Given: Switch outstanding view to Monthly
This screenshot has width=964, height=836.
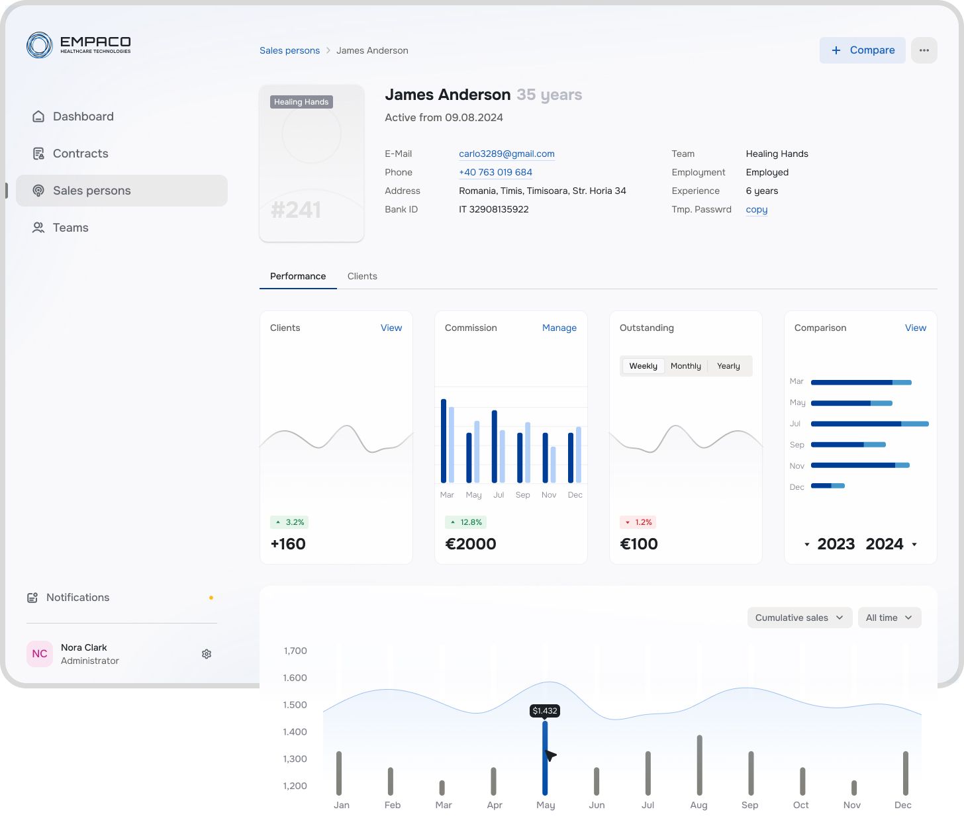Looking at the screenshot, I should click(685, 366).
